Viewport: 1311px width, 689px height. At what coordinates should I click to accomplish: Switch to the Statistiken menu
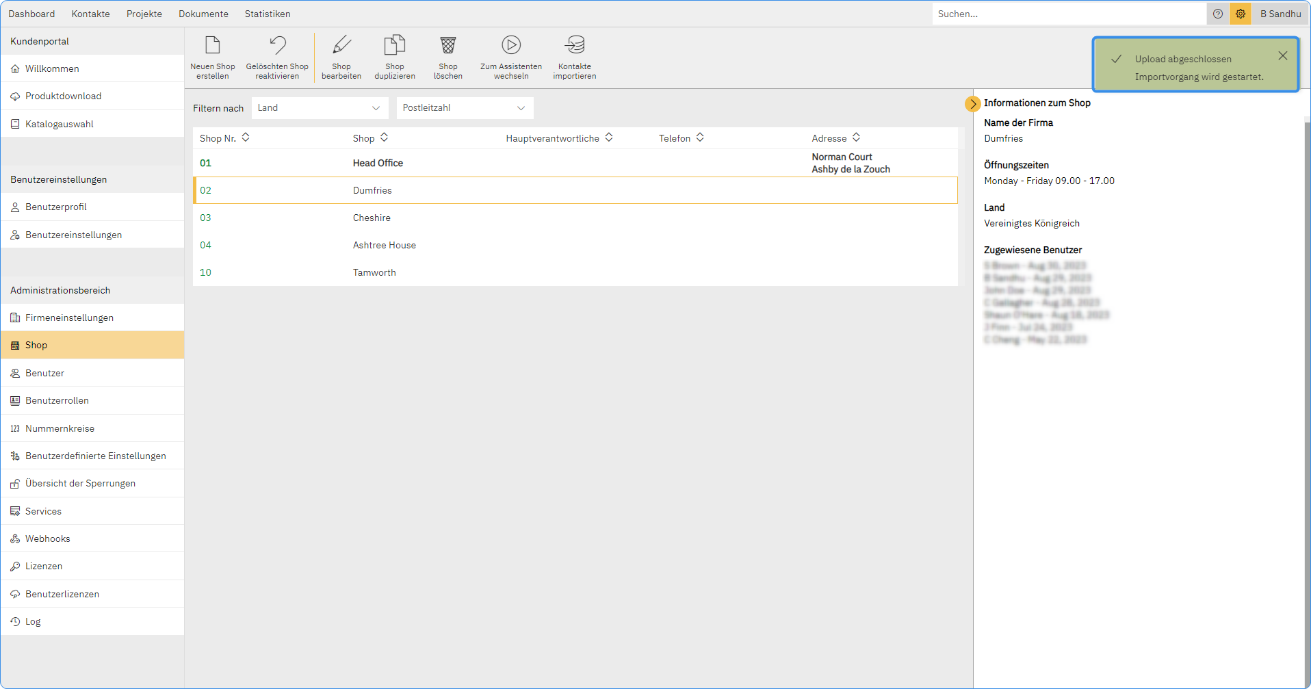pos(267,14)
